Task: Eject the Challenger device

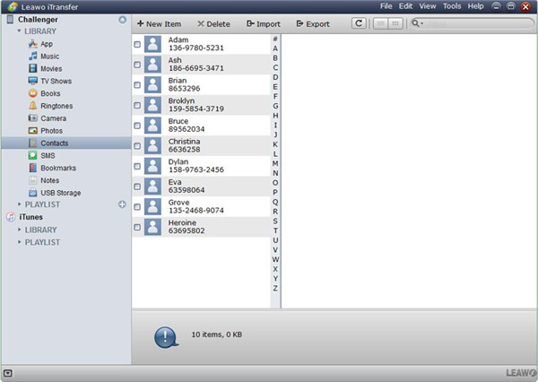Action: (123, 20)
